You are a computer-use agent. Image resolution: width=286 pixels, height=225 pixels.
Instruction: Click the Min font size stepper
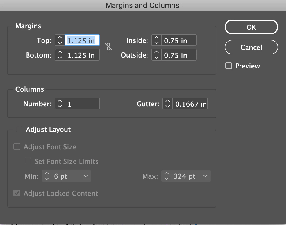pos(47,176)
